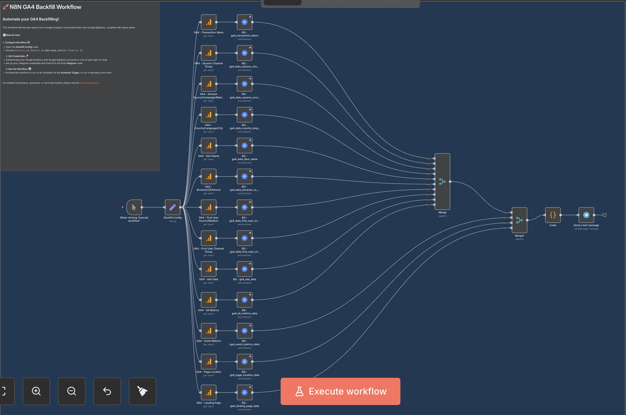The height and width of the screenshot is (415, 626).
Task: Tidy up the workflow with the broom icon
Action: [142, 391]
